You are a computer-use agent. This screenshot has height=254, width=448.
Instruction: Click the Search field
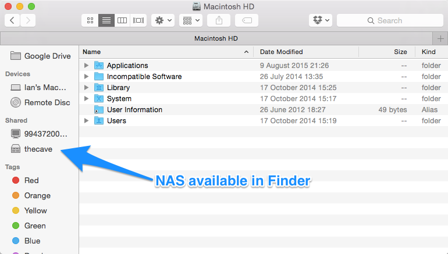click(390, 20)
